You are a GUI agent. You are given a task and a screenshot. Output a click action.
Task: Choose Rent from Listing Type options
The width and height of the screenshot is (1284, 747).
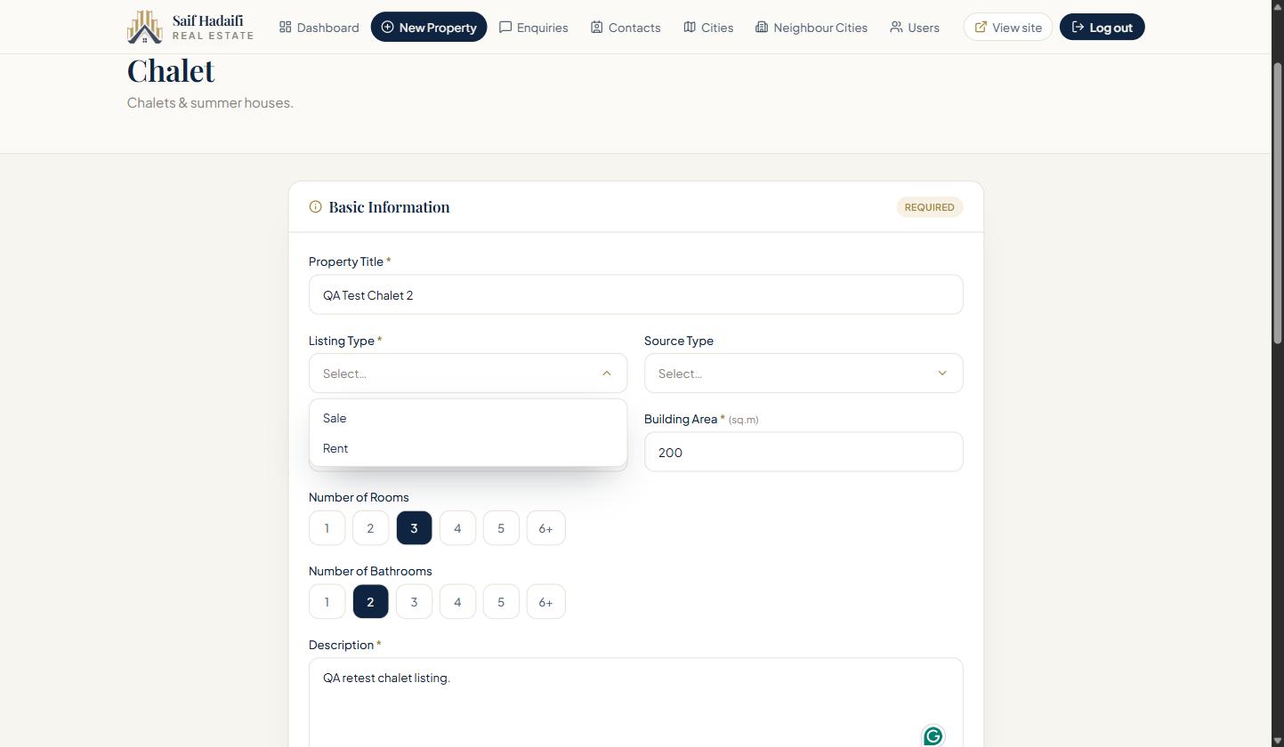(x=468, y=448)
